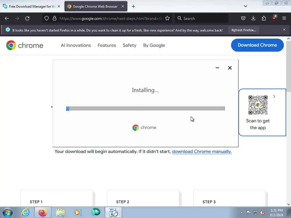Click the taskbar clock showing 1:31 PM
Image resolution: width=291 pixels, height=218 pixels.
[277, 213]
